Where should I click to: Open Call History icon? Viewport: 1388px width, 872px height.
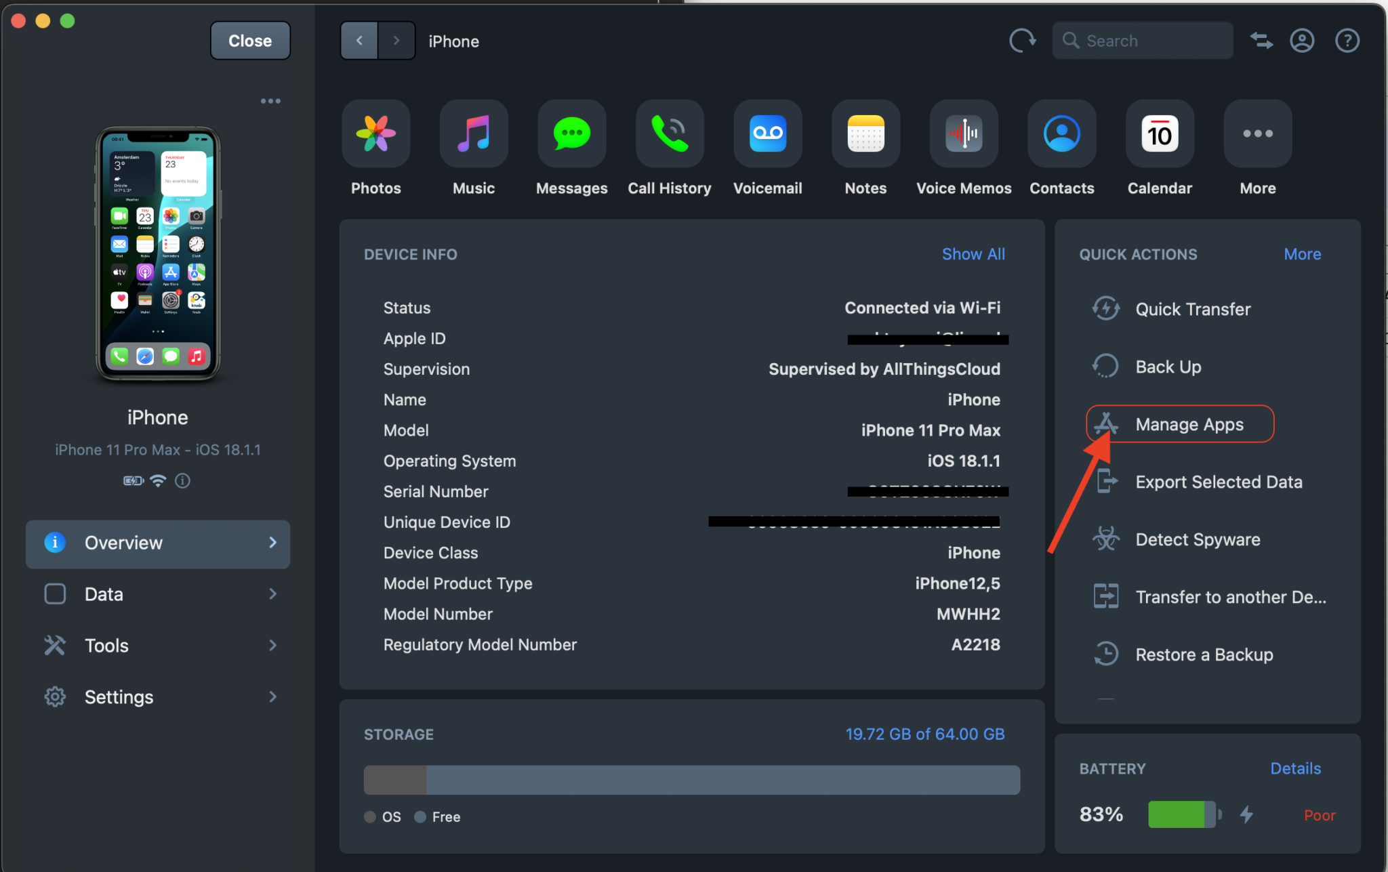(669, 134)
